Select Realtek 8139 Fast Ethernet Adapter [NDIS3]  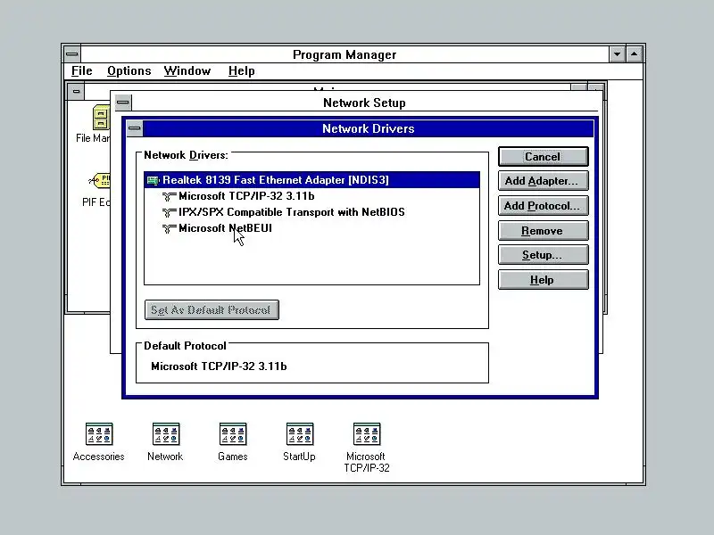(x=311, y=180)
